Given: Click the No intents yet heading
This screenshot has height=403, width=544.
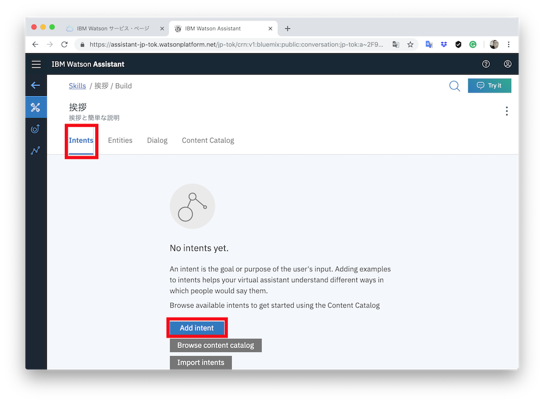Looking at the screenshot, I should coord(199,248).
